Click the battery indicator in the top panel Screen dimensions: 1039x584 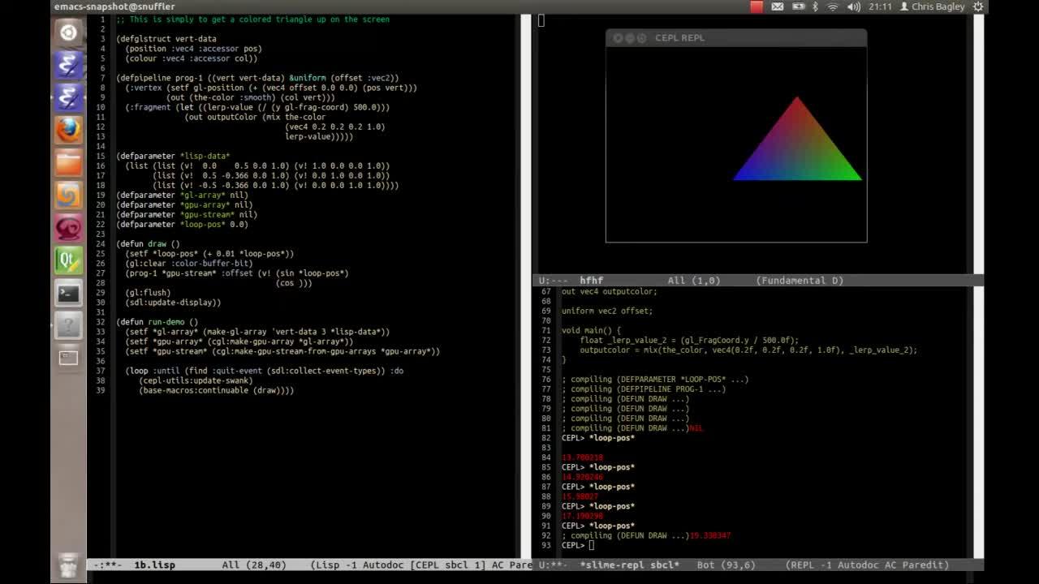coord(798,6)
